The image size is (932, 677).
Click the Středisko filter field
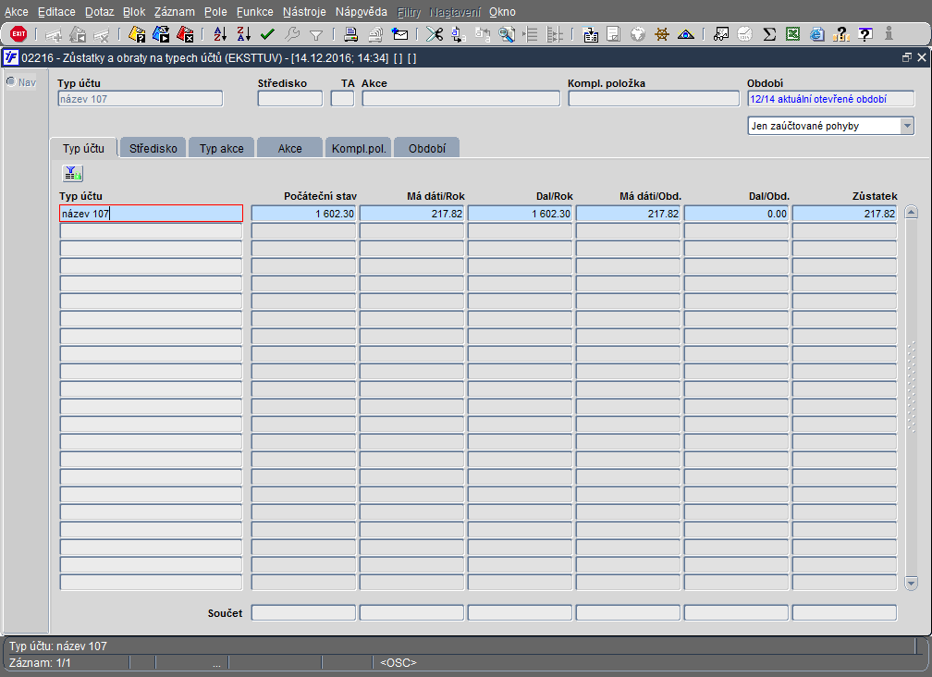290,99
